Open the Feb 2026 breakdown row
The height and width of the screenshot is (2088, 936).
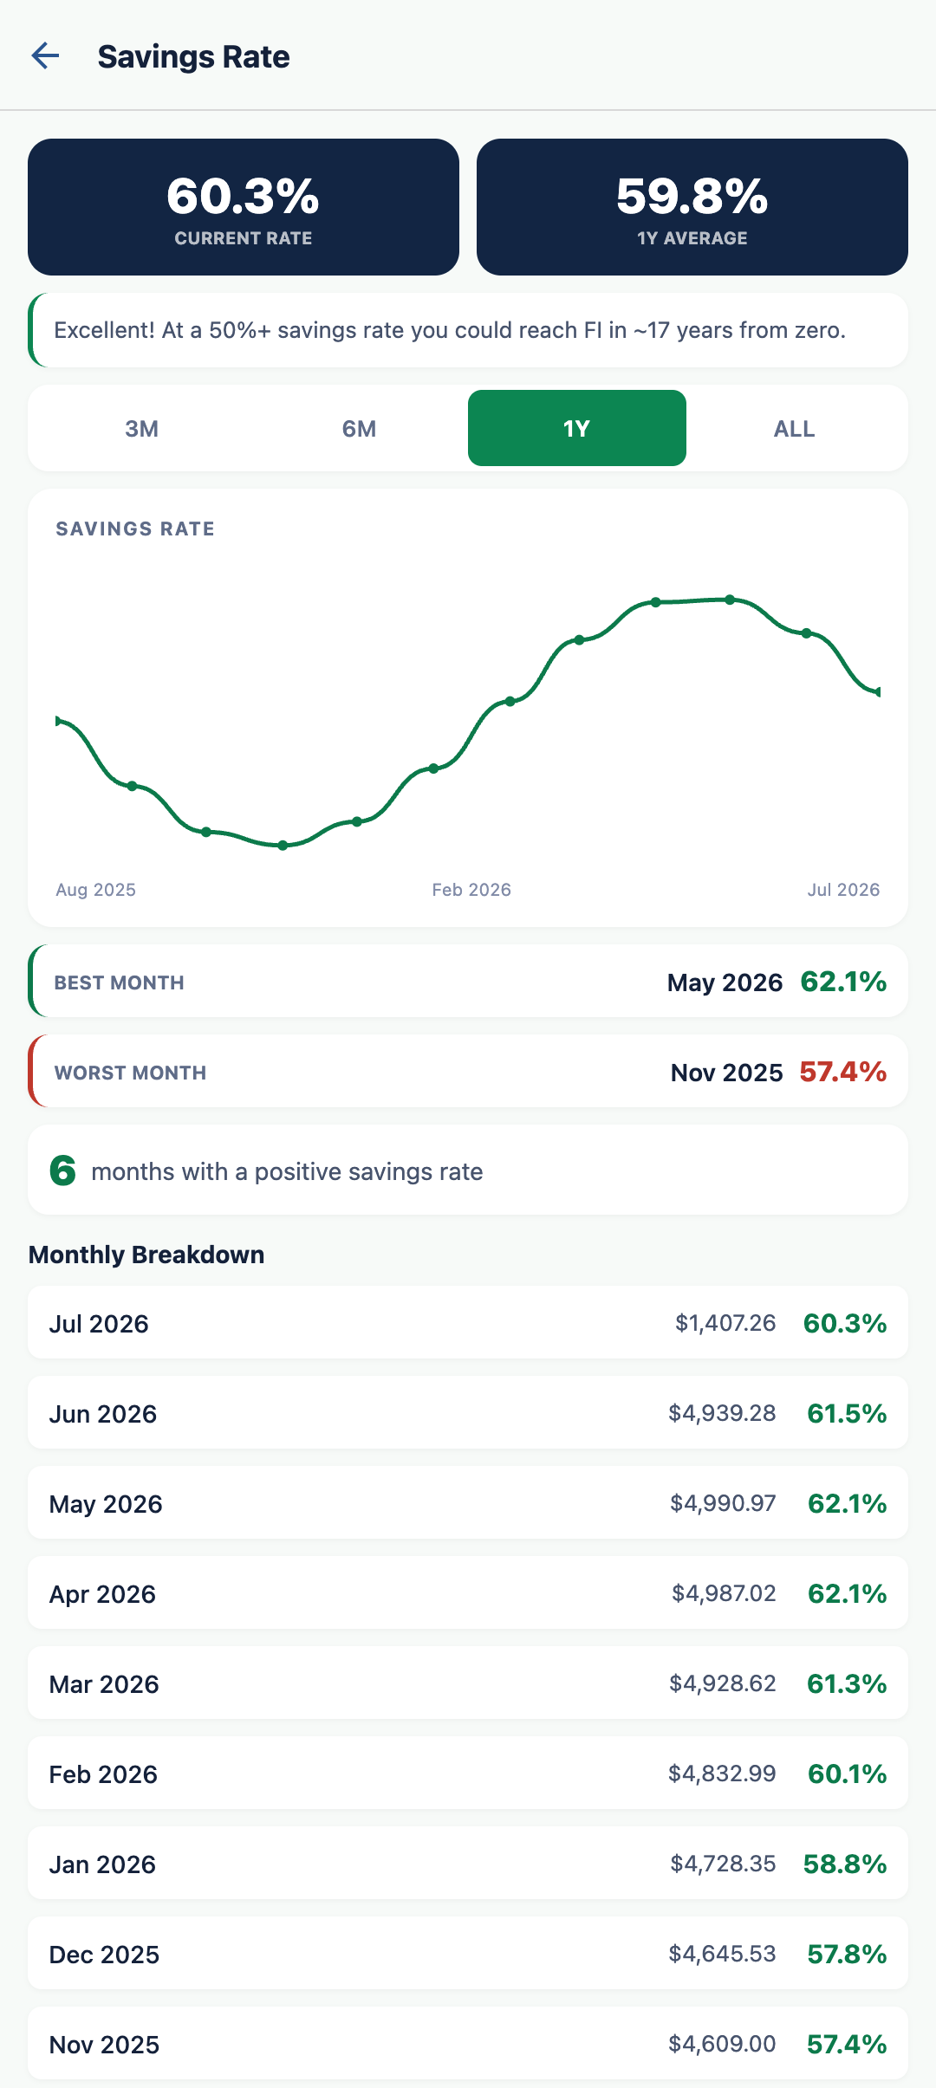coord(468,1774)
